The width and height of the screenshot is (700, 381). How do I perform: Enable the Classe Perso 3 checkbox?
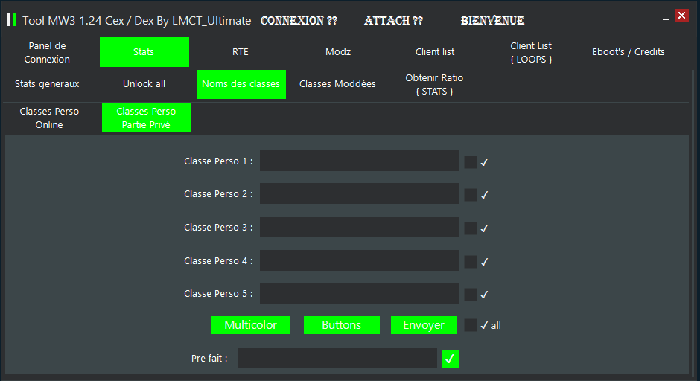[x=471, y=228]
